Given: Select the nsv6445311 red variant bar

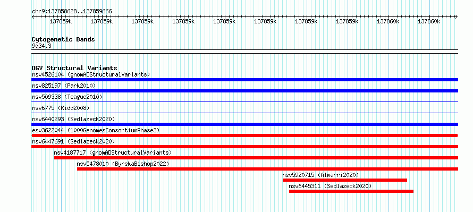Looking at the screenshot, I should click(x=351, y=191).
